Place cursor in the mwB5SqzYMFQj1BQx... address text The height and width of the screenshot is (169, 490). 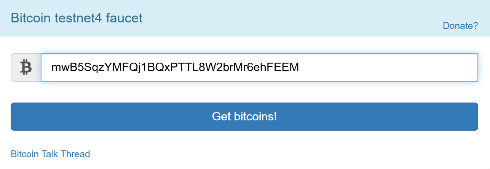tap(175, 68)
